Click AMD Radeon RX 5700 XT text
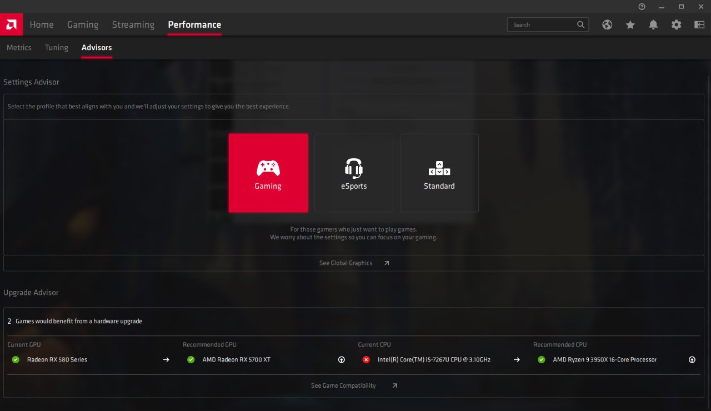 (x=237, y=360)
